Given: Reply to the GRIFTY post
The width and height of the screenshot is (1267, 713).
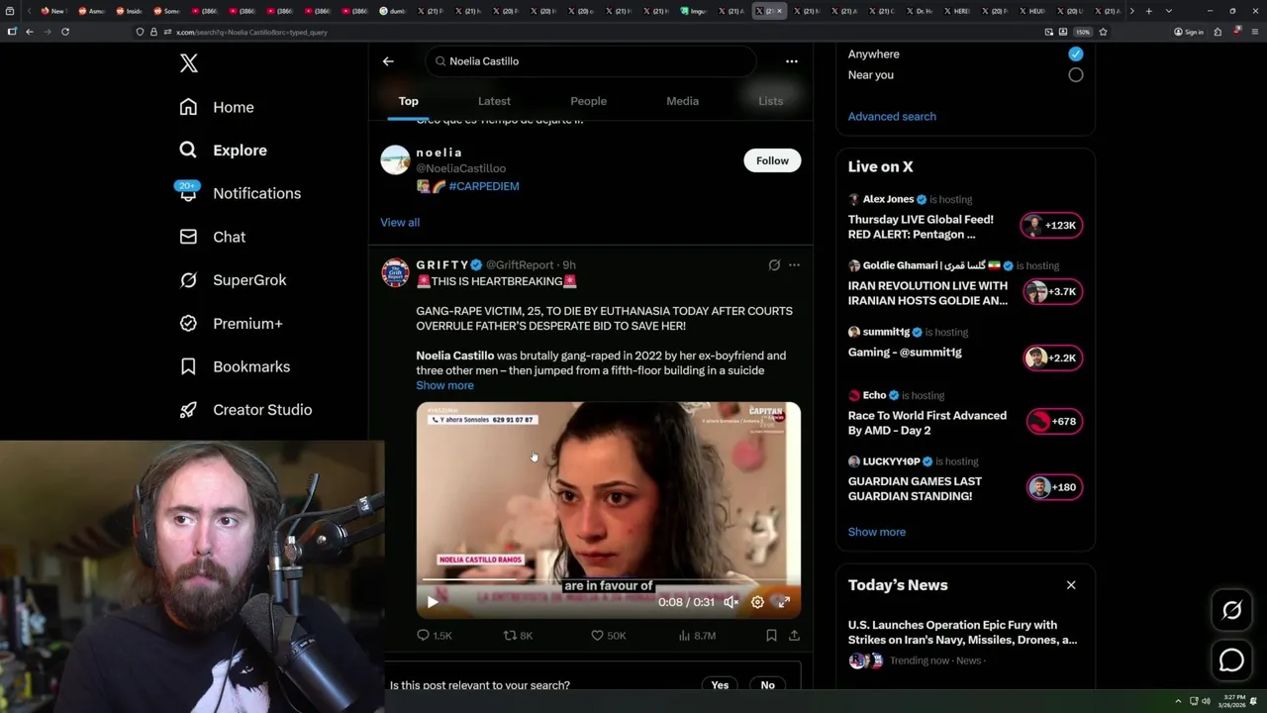Looking at the screenshot, I should [434, 636].
